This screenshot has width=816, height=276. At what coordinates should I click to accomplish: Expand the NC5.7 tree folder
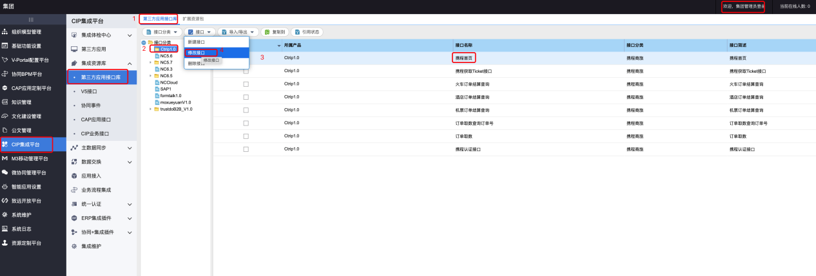[150, 62]
